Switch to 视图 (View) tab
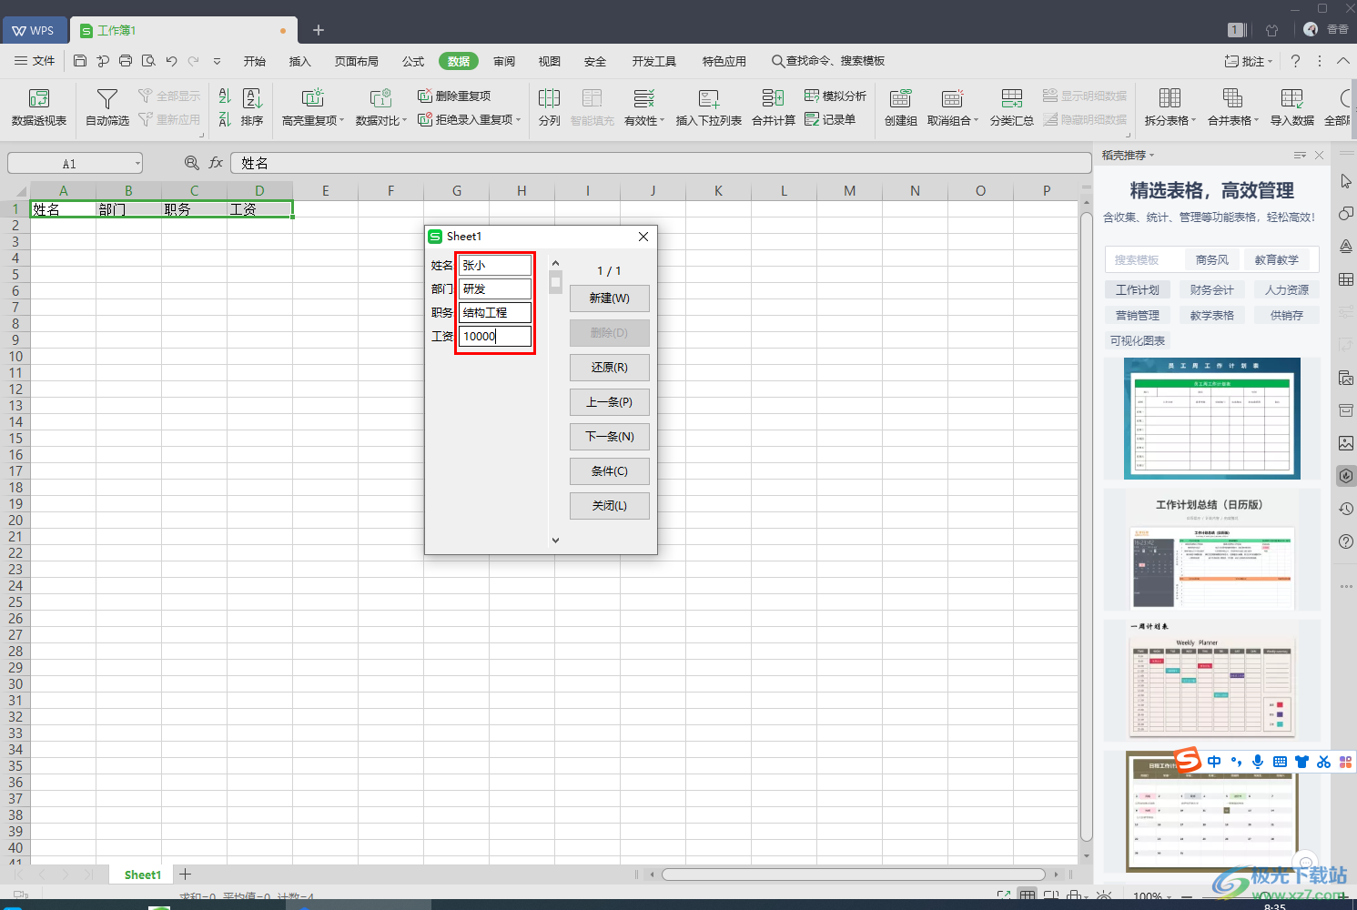Viewport: 1357px width, 910px height. (550, 61)
